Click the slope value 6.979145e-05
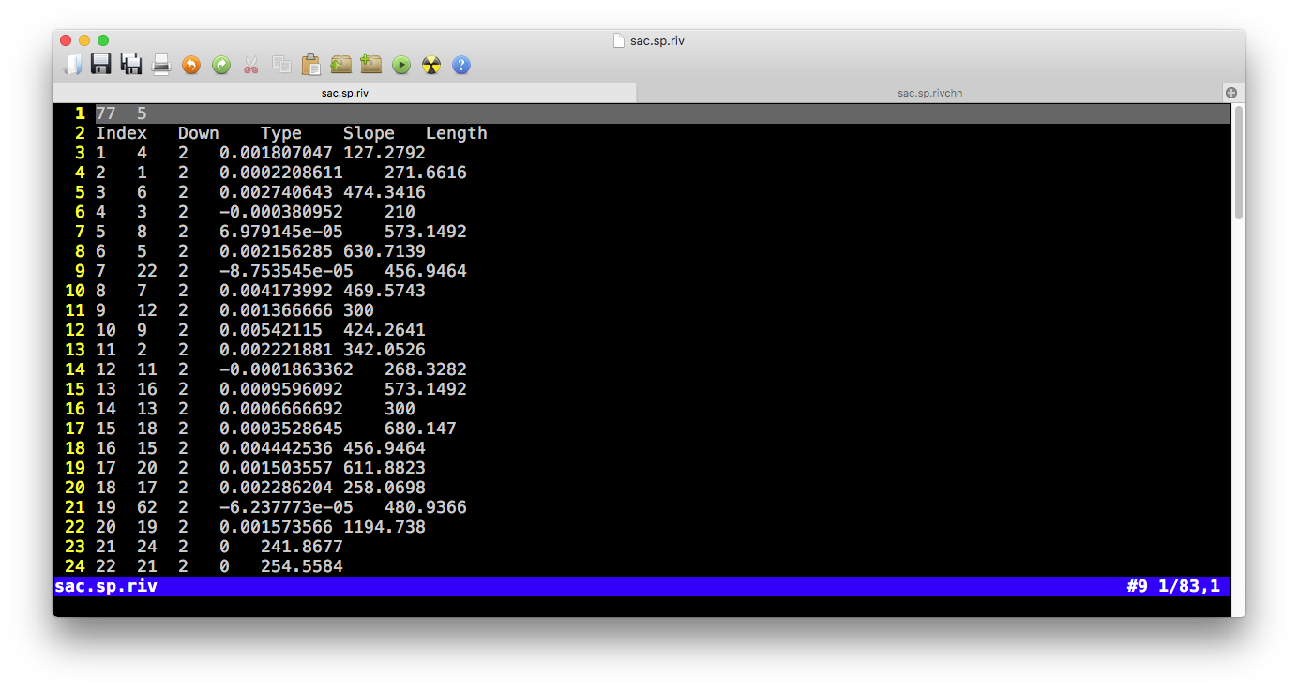This screenshot has width=1298, height=692. [x=281, y=232]
